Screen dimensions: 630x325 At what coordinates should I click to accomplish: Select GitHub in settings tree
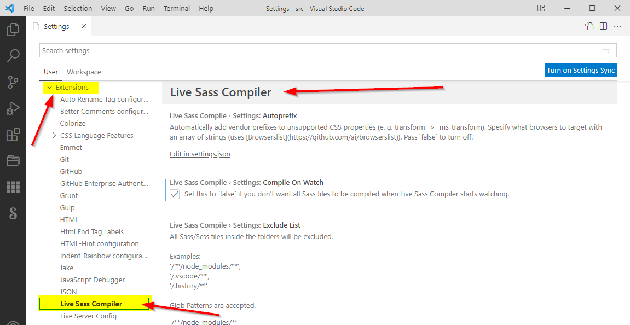pos(71,172)
